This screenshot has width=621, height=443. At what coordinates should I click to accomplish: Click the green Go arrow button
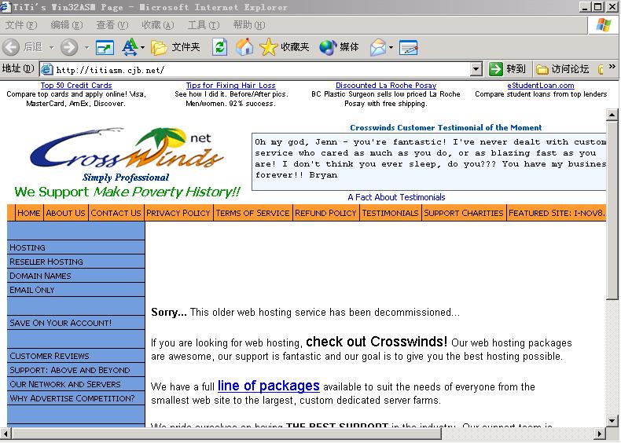tap(496, 69)
